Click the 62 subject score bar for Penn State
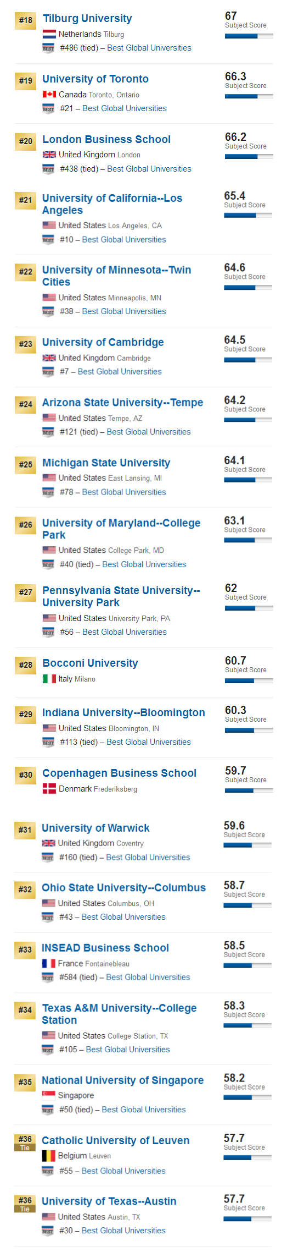Image resolution: width=287 pixels, height=1252 pixels. click(249, 608)
